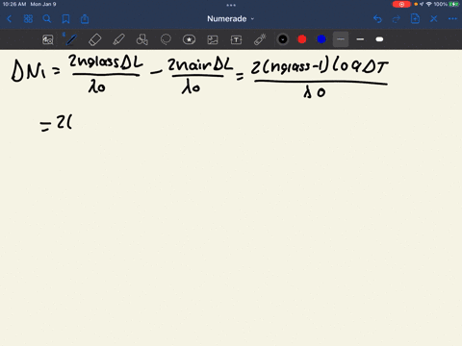Close the editing toolbar with X
Image resolution: width=462 pixels, height=346 pixels.
point(434,19)
